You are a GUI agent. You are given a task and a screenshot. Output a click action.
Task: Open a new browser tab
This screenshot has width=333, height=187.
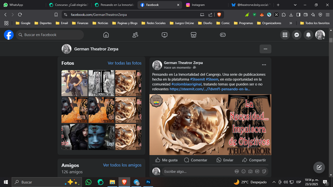278,5
